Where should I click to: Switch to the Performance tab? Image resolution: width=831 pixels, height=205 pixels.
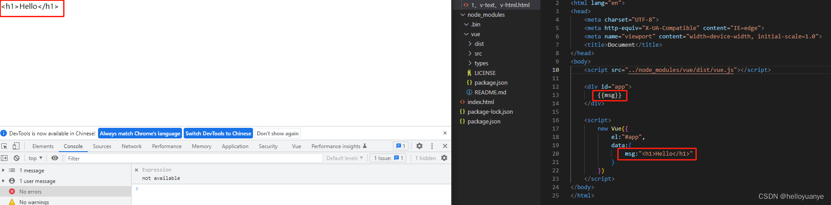click(167, 146)
